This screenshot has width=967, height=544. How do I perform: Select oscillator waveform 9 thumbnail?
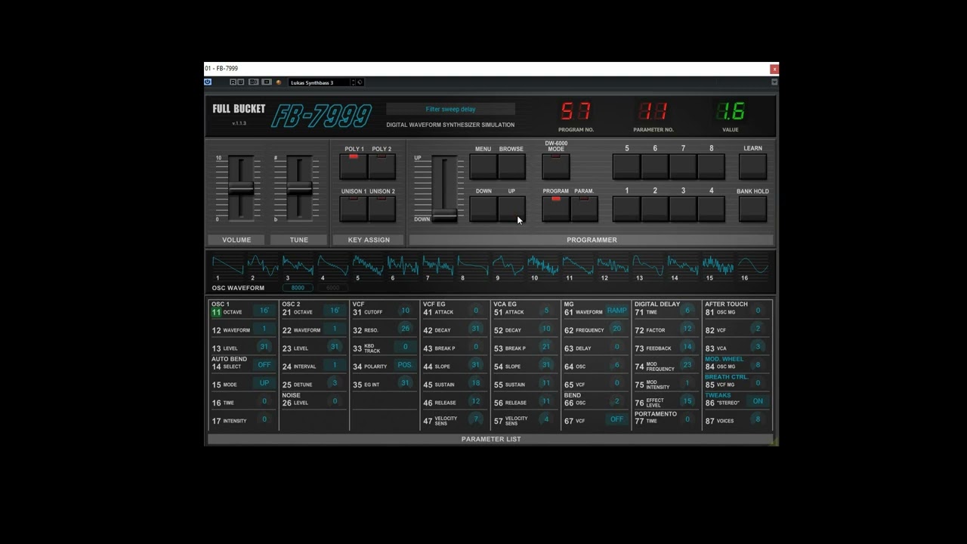[x=508, y=266]
